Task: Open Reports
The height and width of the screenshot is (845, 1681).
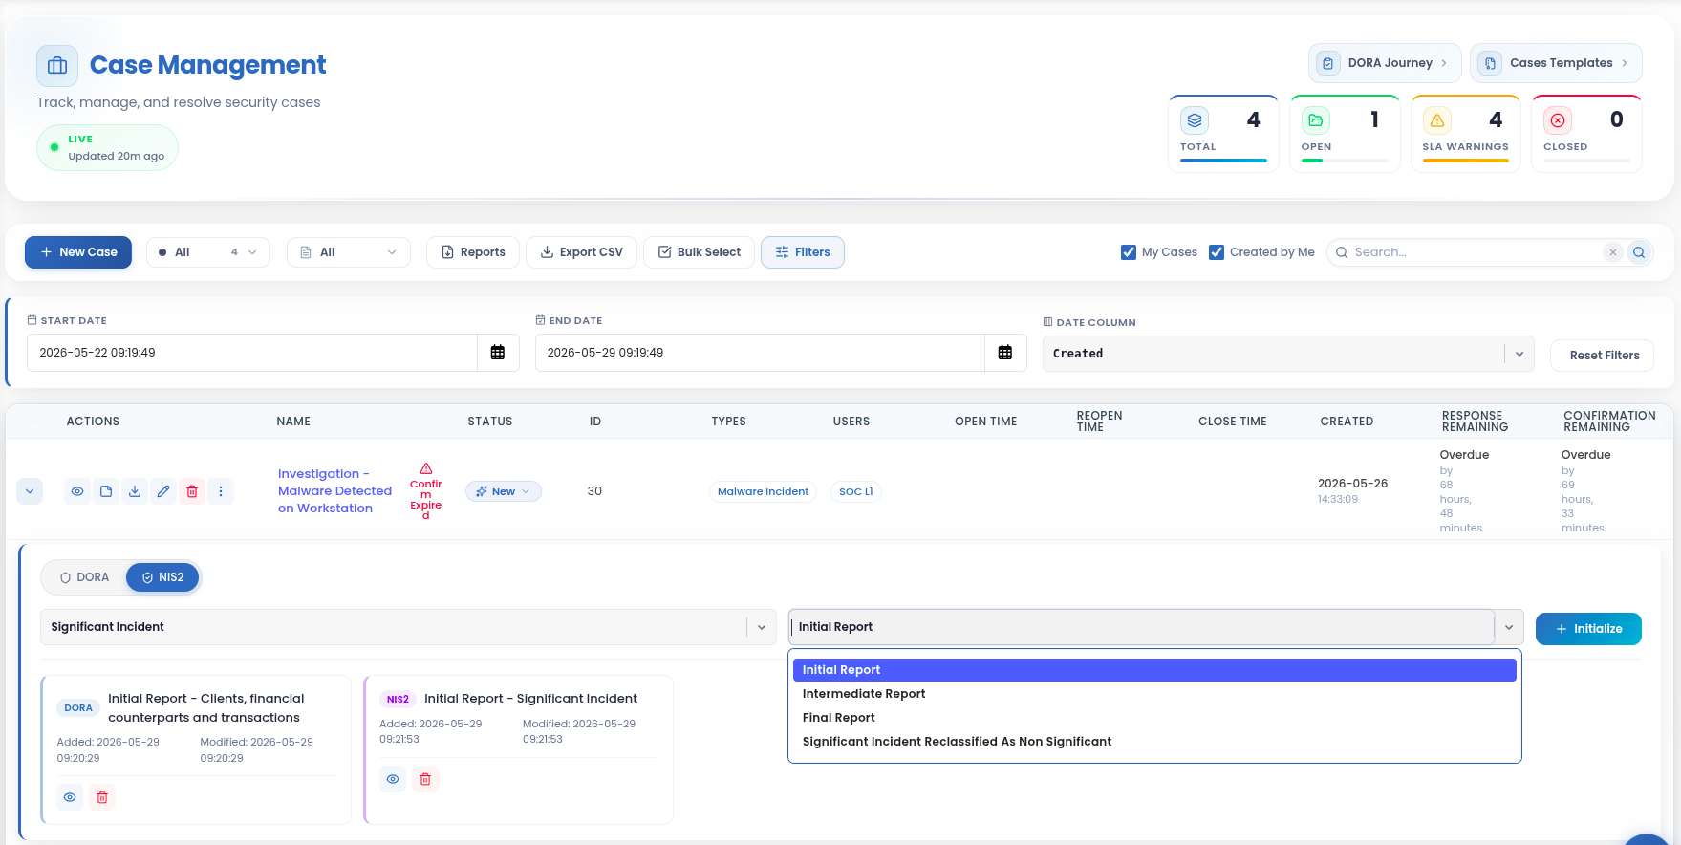Action: (473, 252)
